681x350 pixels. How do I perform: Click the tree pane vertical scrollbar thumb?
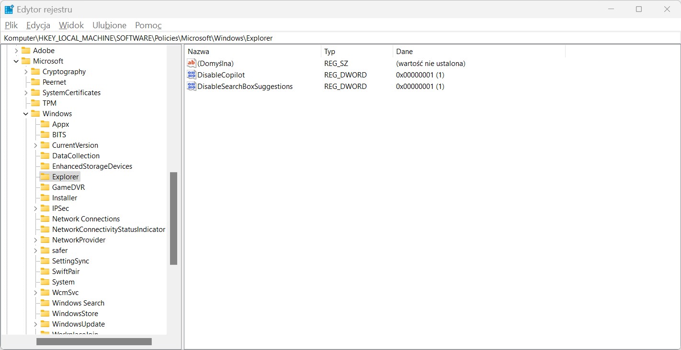click(173, 219)
